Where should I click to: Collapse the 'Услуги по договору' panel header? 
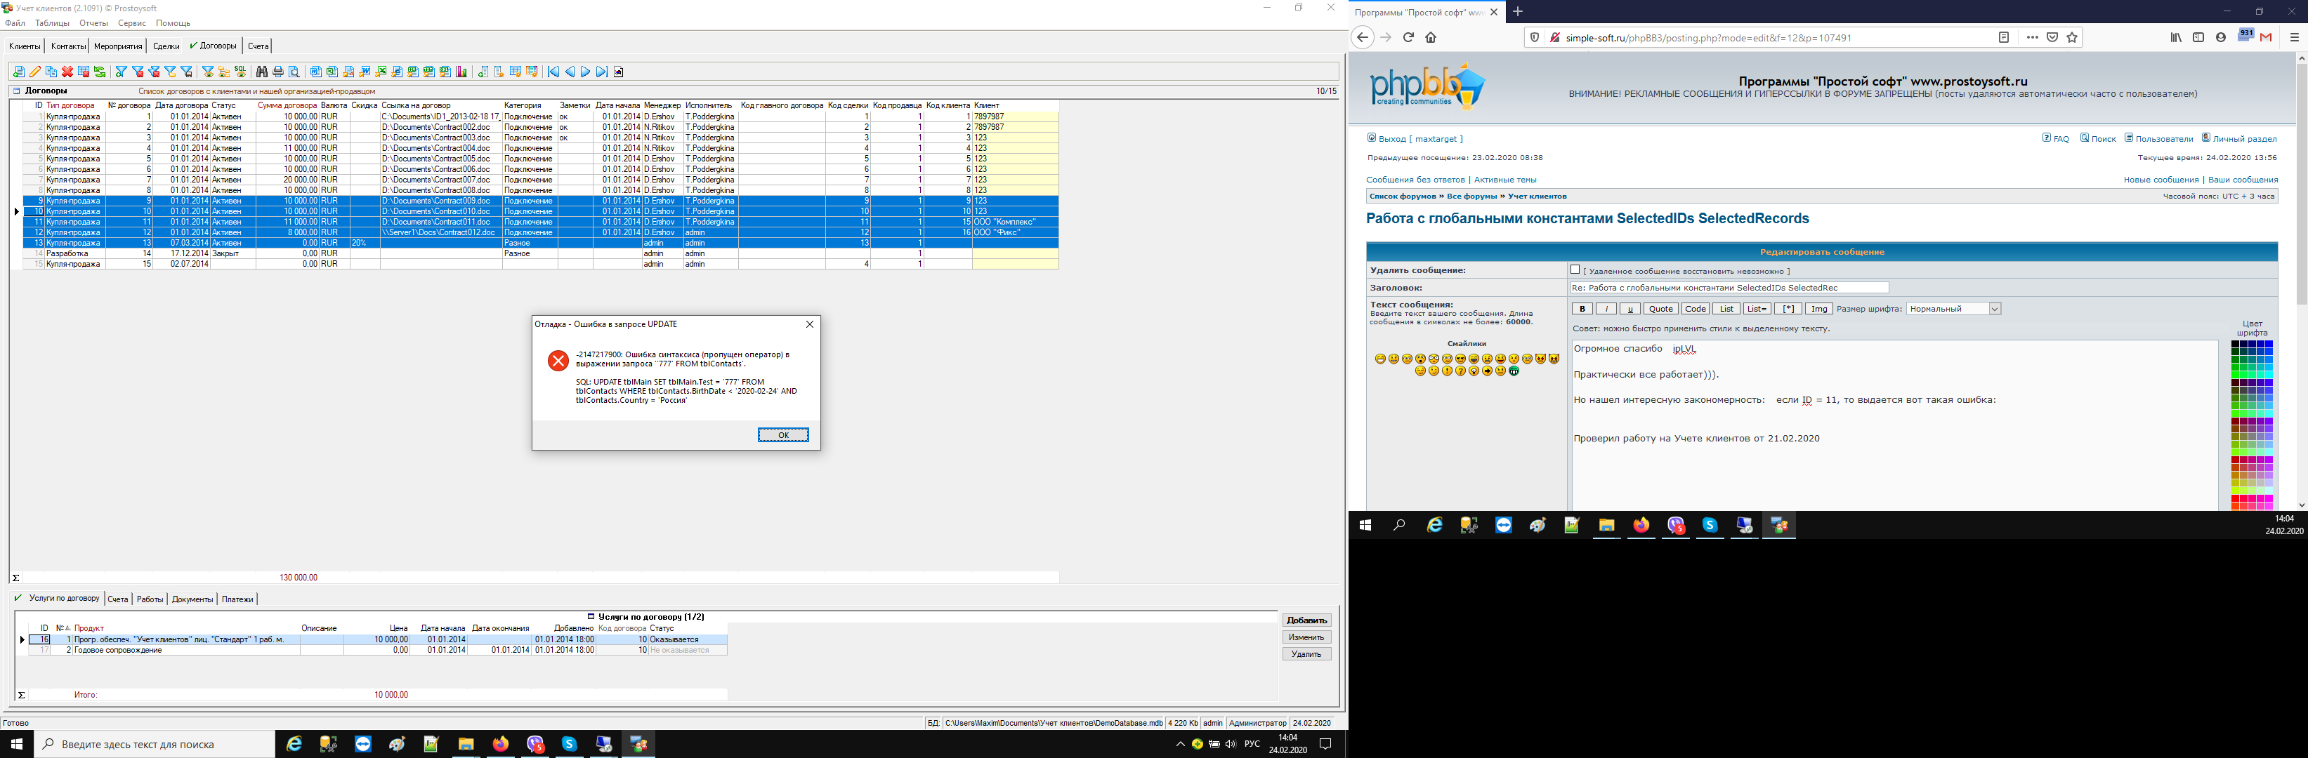pyautogui.click(x=591, y=617)
